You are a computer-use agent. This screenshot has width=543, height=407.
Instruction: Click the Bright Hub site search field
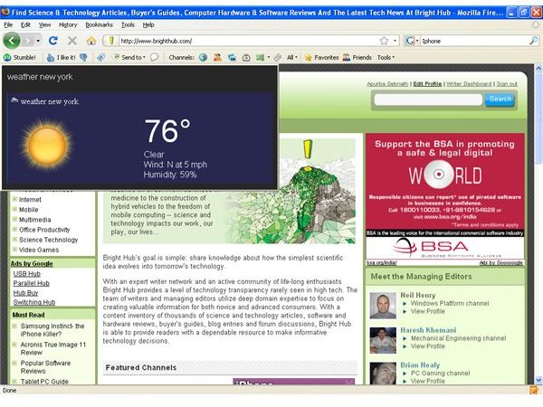428,99
